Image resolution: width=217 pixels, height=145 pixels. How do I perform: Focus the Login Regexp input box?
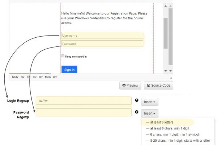click(84, 101)
